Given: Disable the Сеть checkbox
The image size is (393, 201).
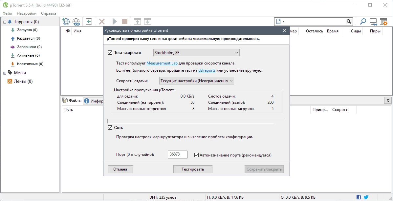Looking at the screenshot, I should [110, 127].
